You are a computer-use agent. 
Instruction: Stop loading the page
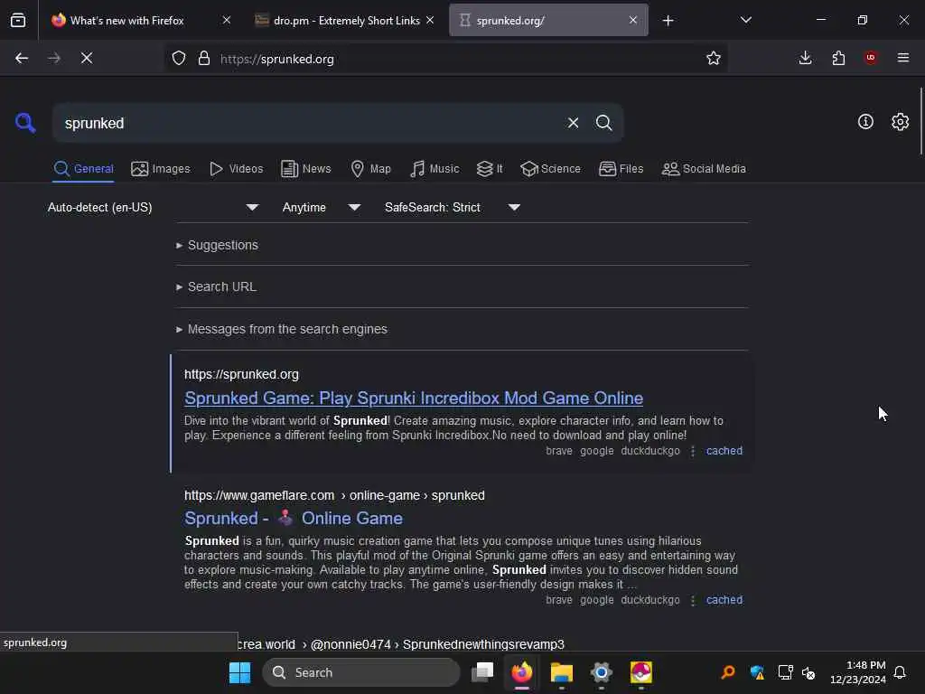pos(87,58)
